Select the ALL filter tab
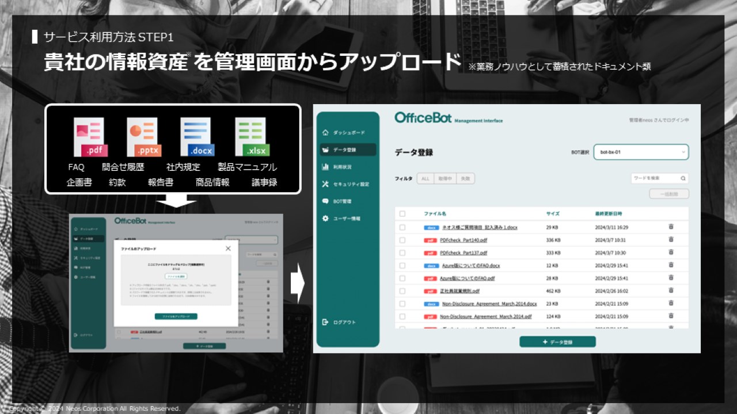 426,179
